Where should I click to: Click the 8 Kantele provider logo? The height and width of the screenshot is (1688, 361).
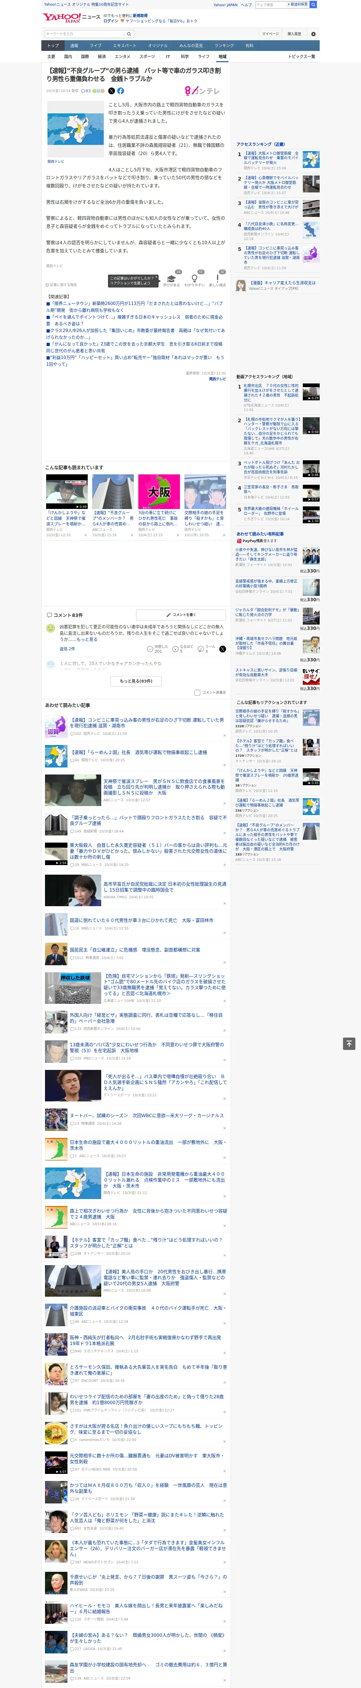coord(202,91)
